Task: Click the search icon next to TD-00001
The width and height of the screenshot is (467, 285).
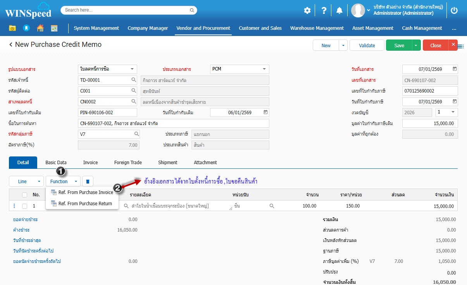Action: (x=133, y=80)
